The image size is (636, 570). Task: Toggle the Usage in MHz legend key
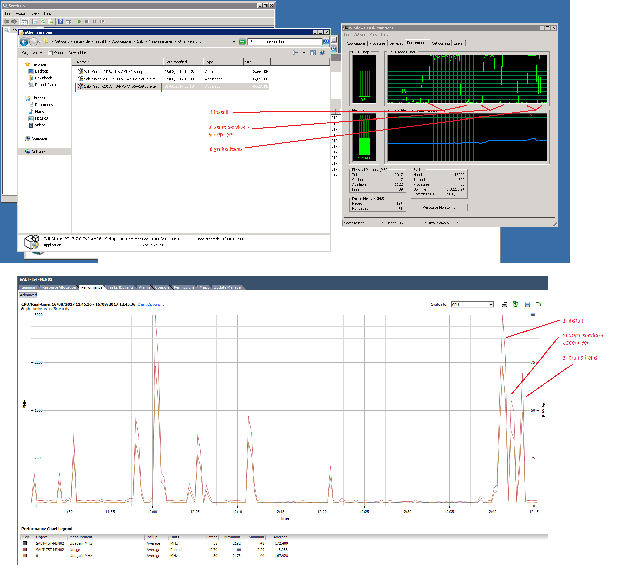pos(26,543)
